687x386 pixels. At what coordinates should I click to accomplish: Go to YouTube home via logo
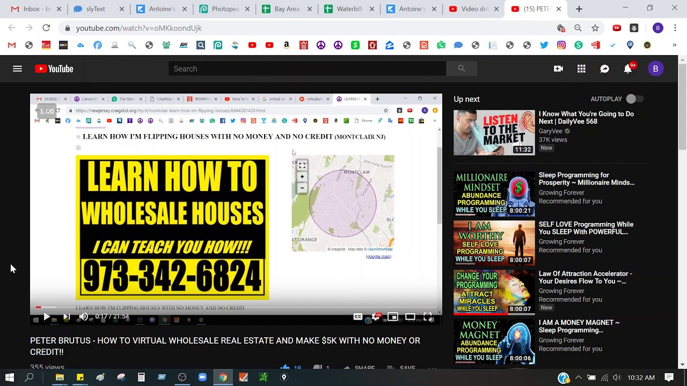click(54, 69)
